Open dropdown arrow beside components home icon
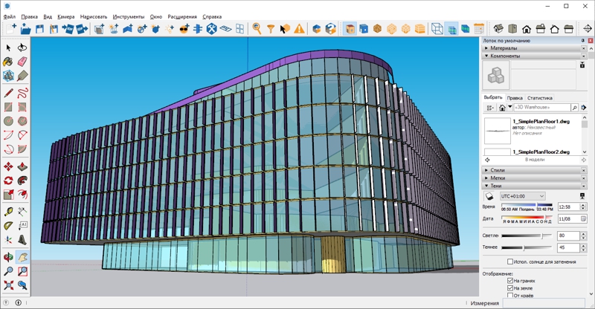 pos(510,107)
